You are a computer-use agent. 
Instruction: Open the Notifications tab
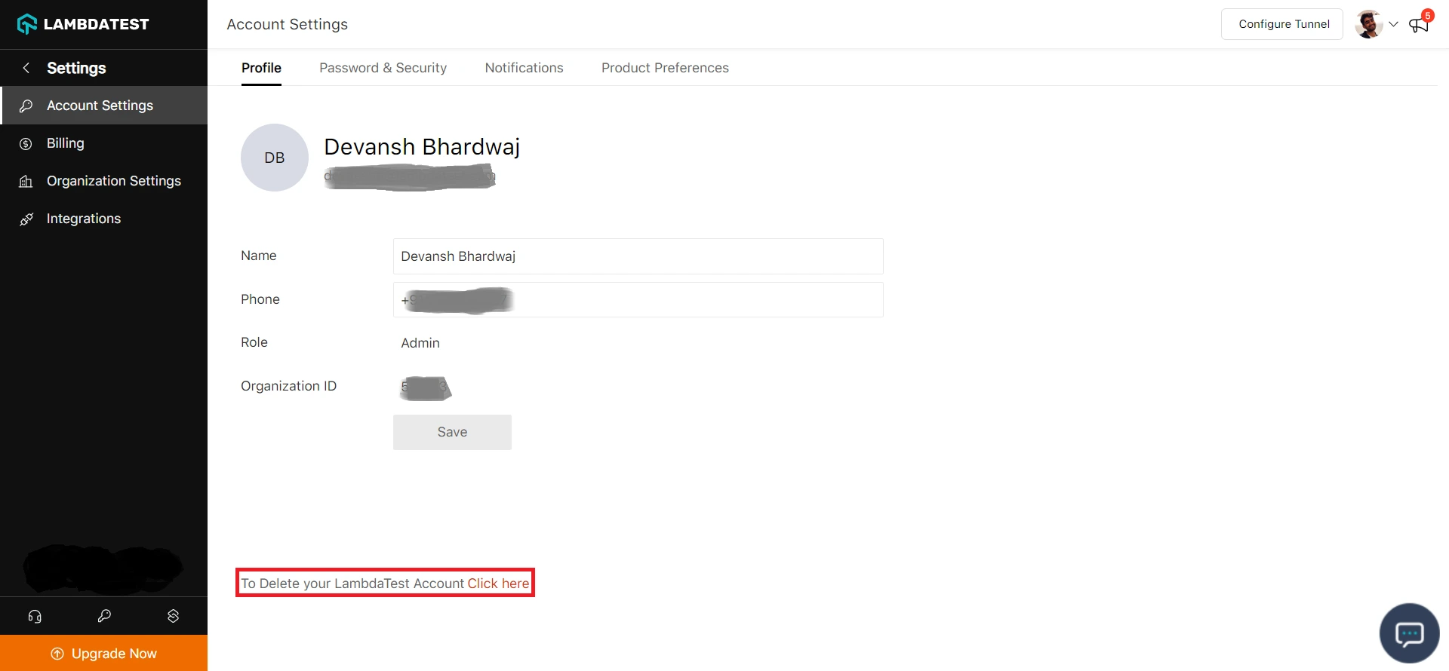[x=524, y=68]
